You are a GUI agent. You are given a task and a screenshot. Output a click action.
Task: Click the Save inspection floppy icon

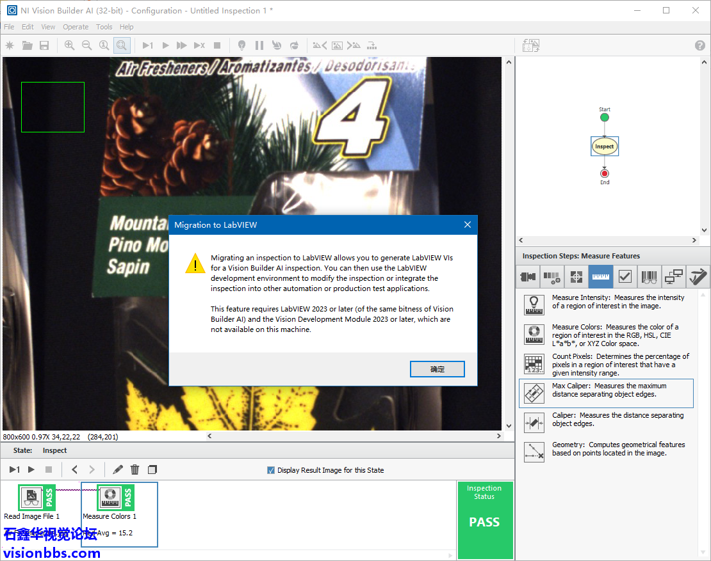point(44,45)
